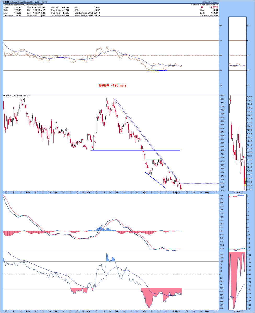This screenshot has width=255, height=313.
Task: Click the 180.0 price axis label
Action: pyautogui.click(x=223, y=99)
